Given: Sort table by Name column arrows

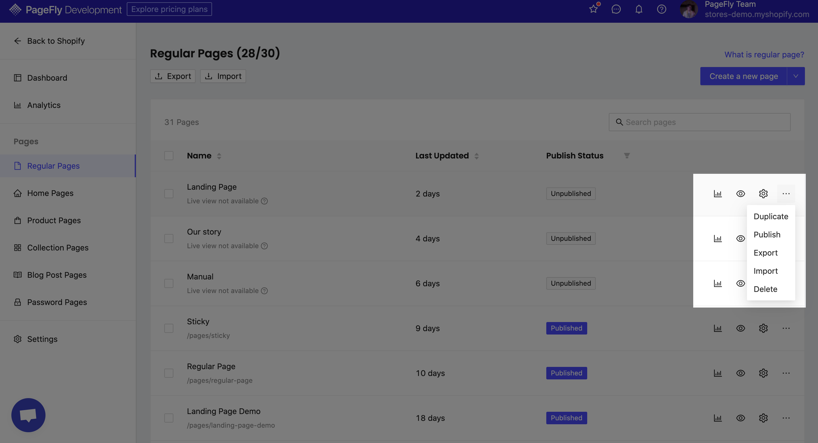Looking at the screenshot, I should [x=219, y=156].
